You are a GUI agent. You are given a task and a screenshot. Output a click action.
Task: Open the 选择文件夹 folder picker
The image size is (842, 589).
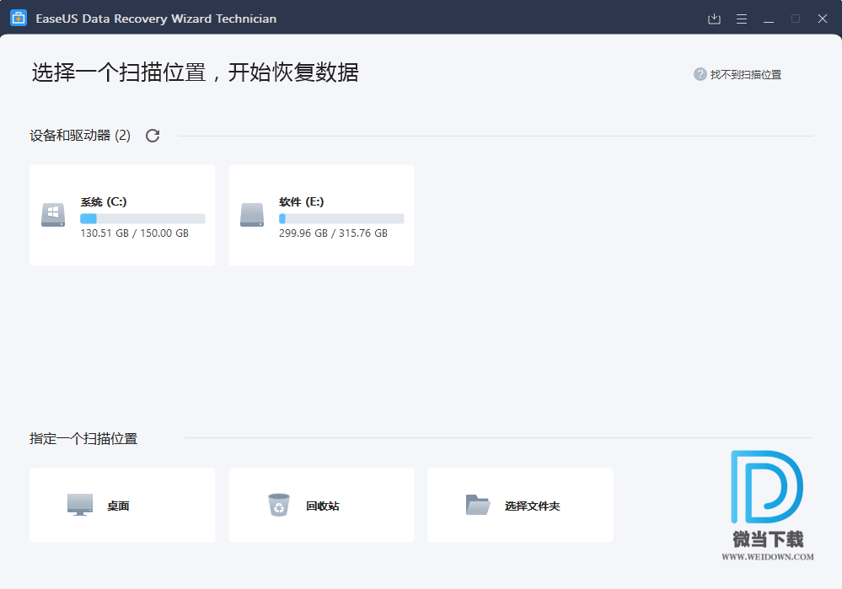[520, 506]
